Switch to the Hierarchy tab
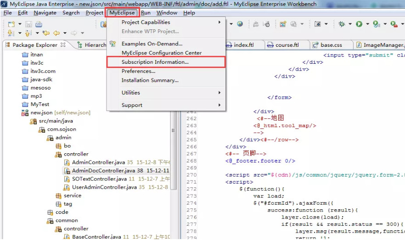This screenshot has width=405, height=240. point(92,45)
